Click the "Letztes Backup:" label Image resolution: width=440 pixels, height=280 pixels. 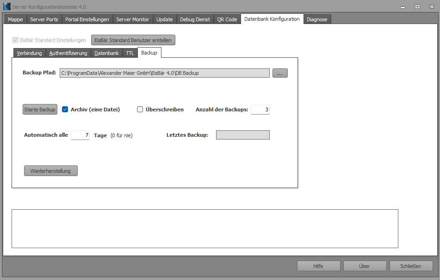187,135
